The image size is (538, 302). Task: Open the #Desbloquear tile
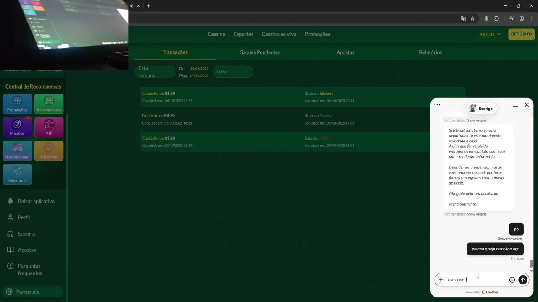pos(17,151)
